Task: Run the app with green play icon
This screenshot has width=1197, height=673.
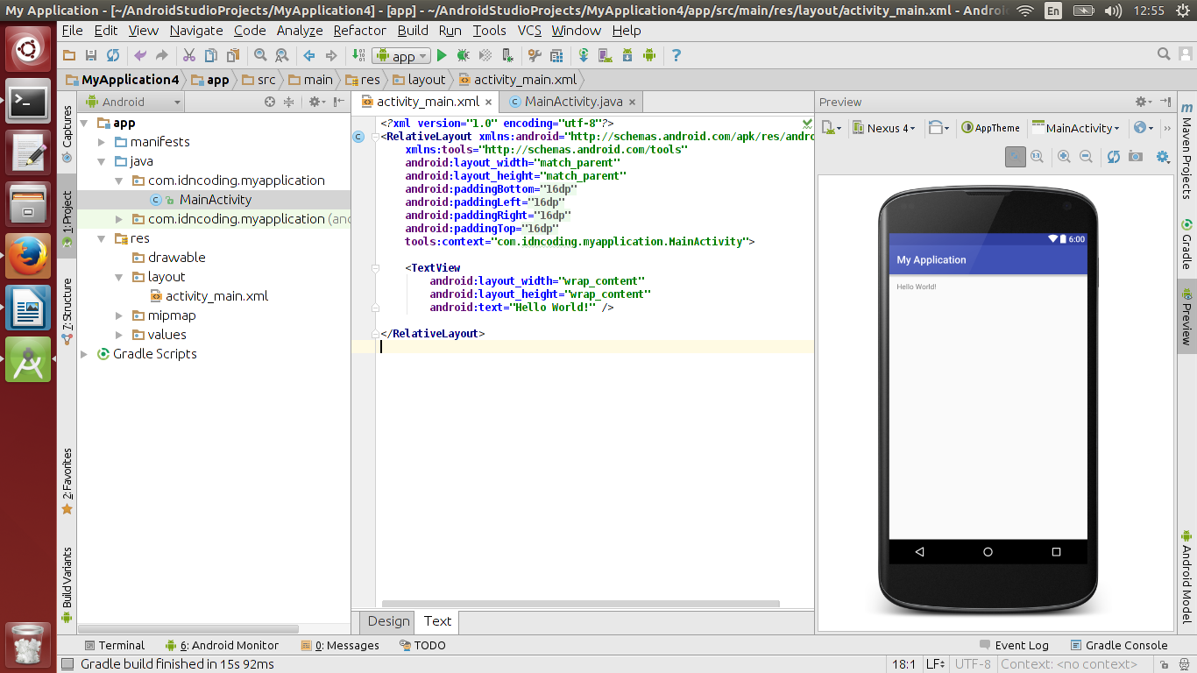Action: pyautogui.click(x=442, y=55)
